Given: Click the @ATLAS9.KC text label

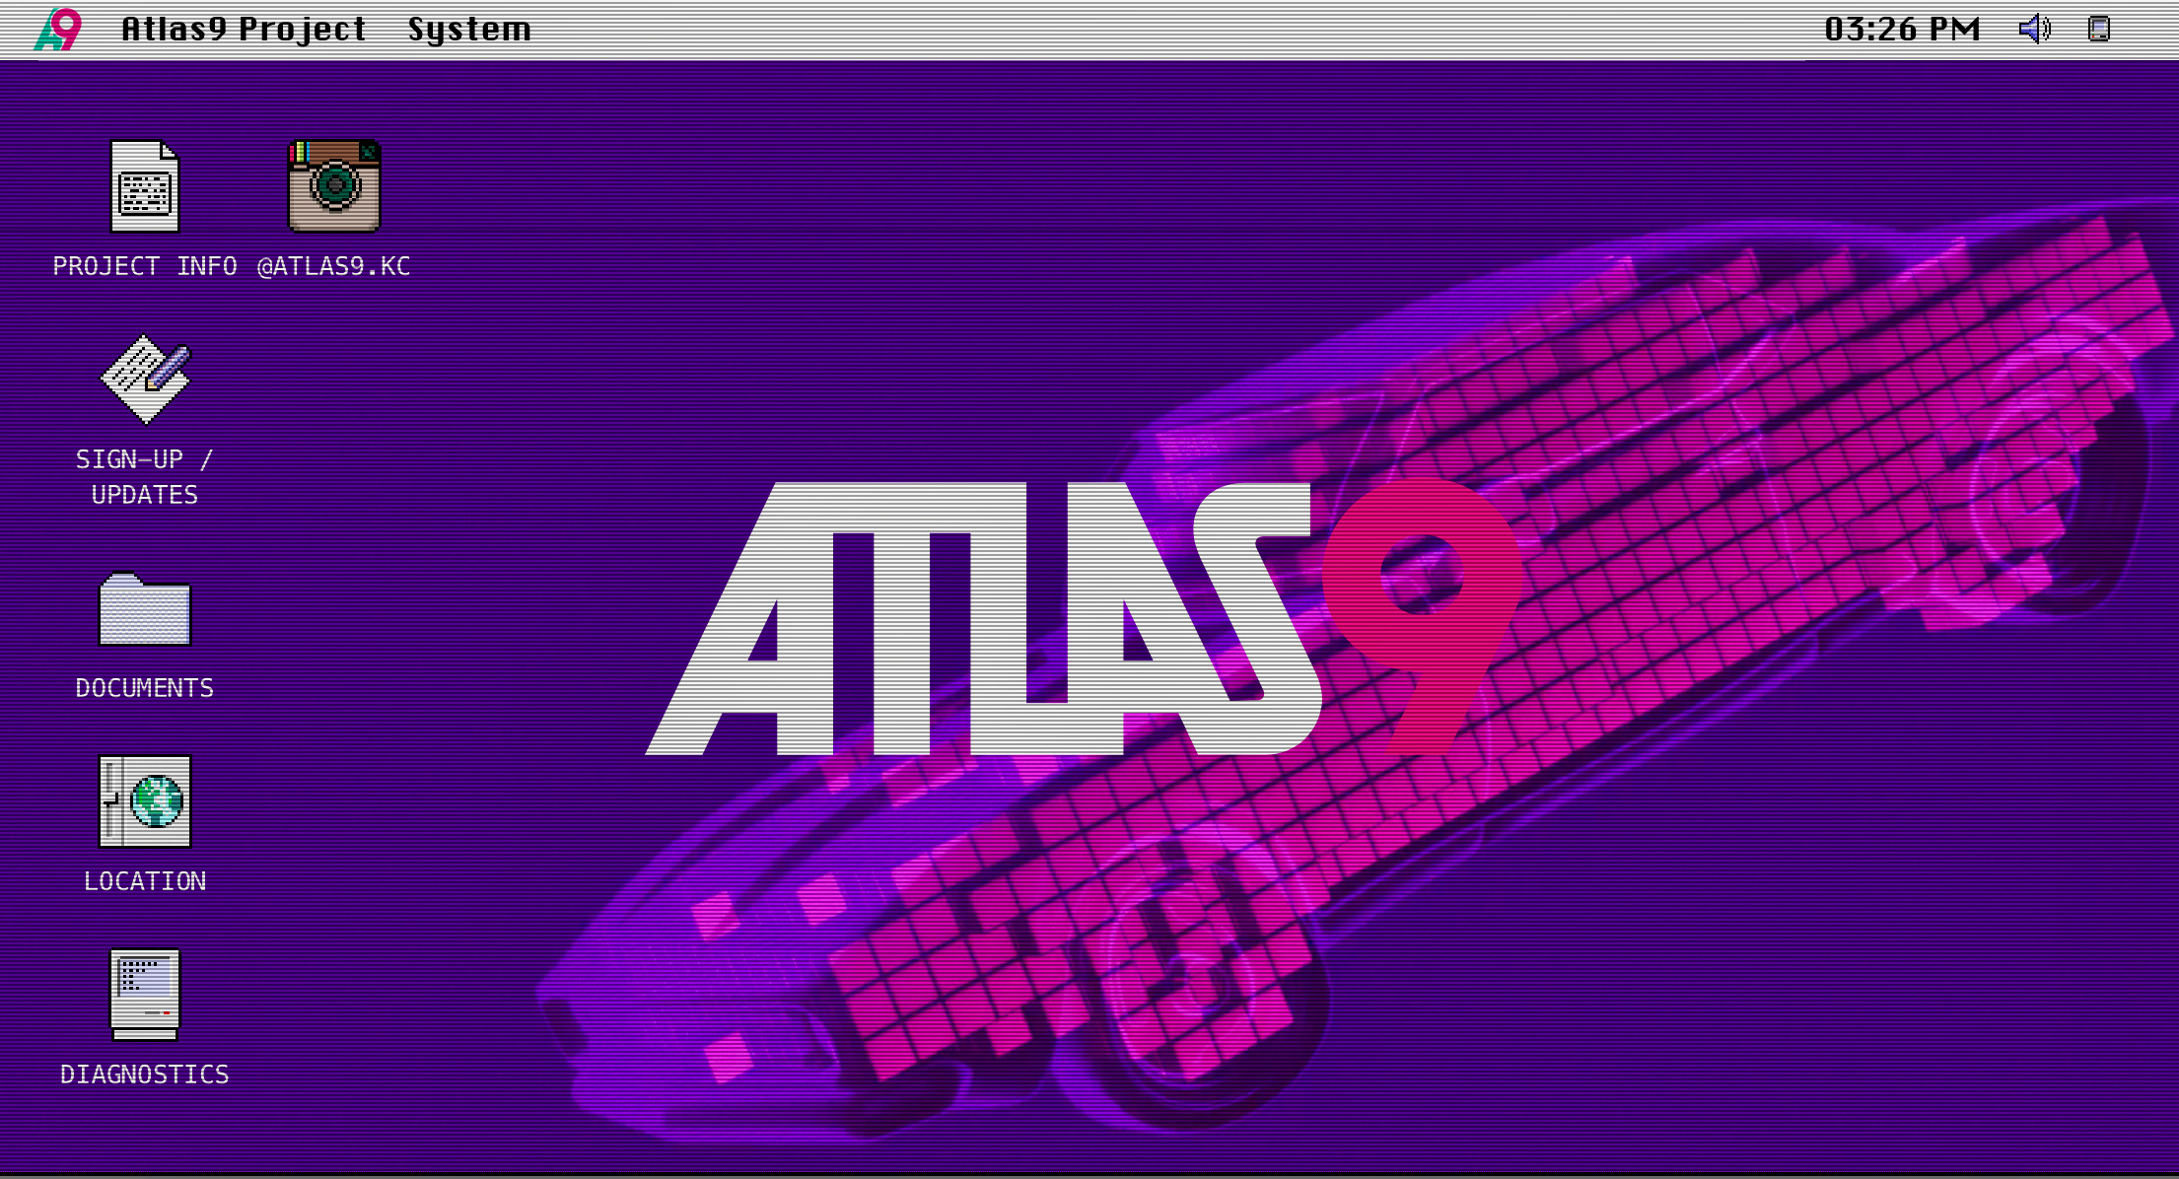Looking at the screenshot, I should click(x=333, y=266).
